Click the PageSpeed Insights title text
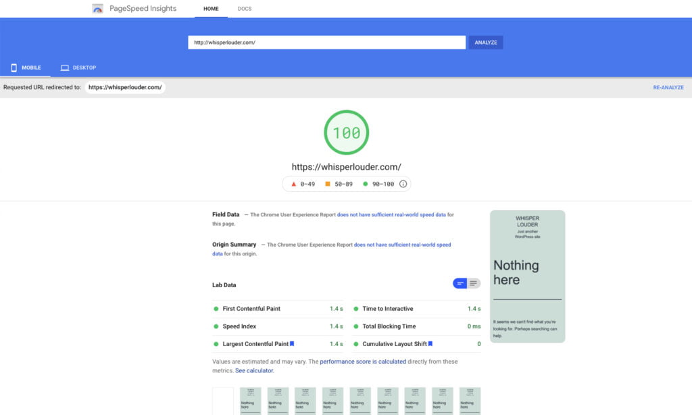Screen dimensions: 692x415 coord(143,8)
